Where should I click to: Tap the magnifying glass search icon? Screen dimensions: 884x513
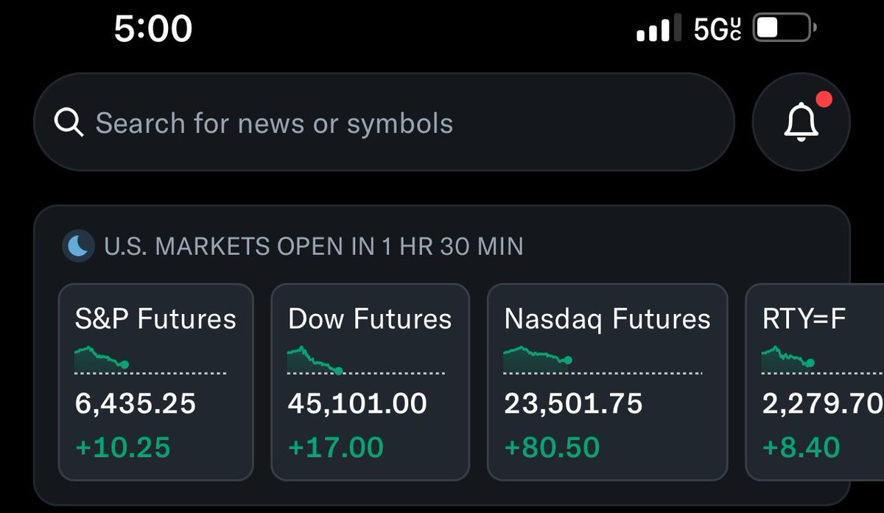click(69, 123)
